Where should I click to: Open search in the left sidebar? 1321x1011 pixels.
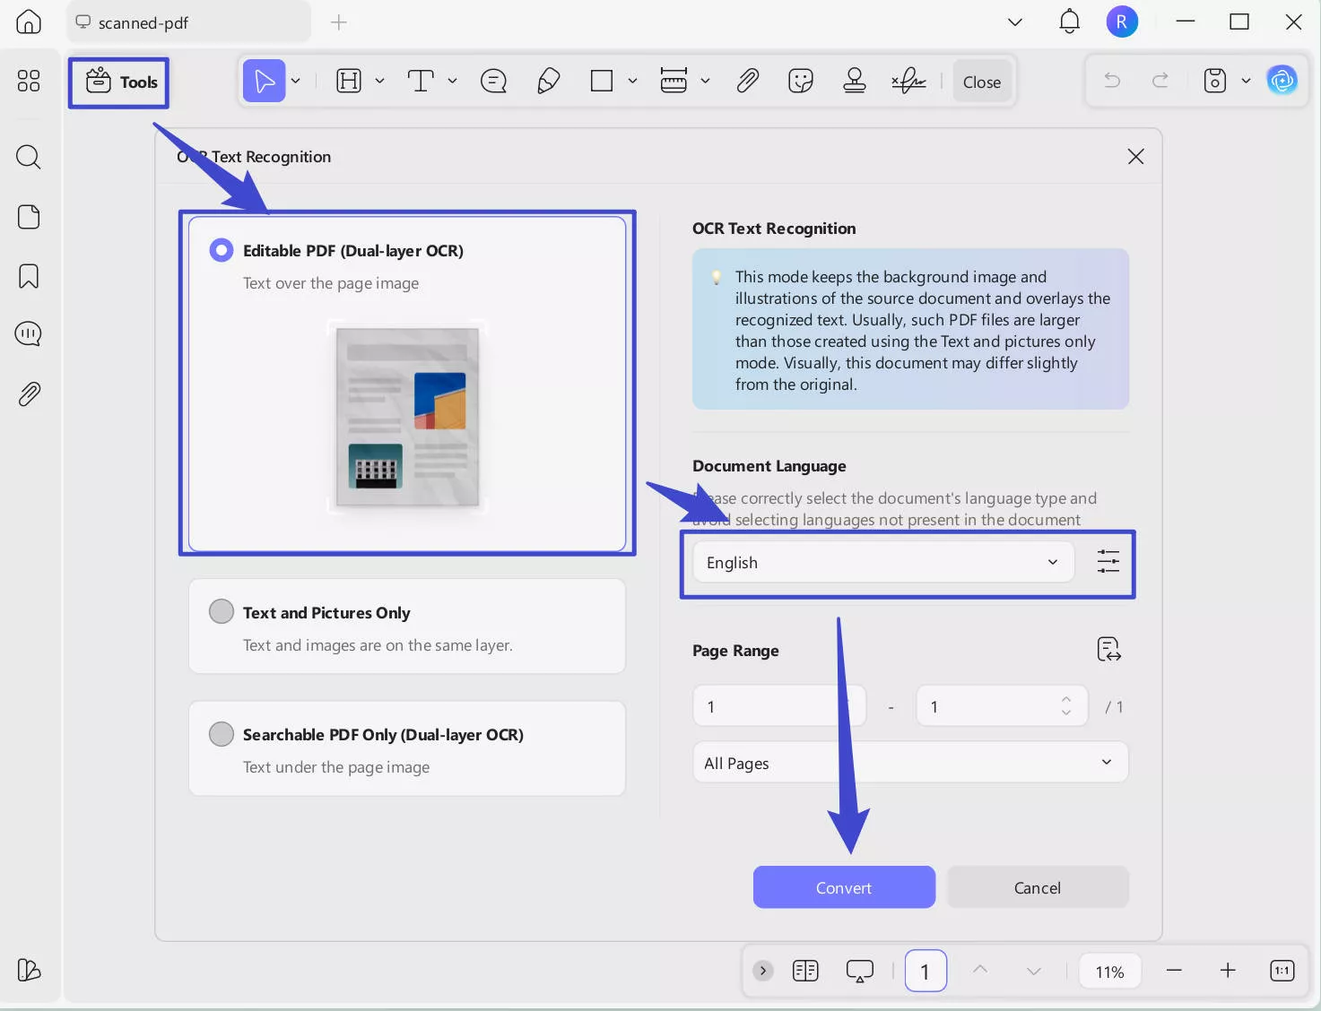pos(28,157)
